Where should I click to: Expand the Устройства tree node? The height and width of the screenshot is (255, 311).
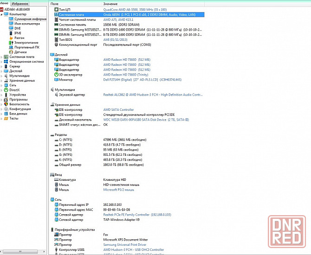click(x=1, y=95)
